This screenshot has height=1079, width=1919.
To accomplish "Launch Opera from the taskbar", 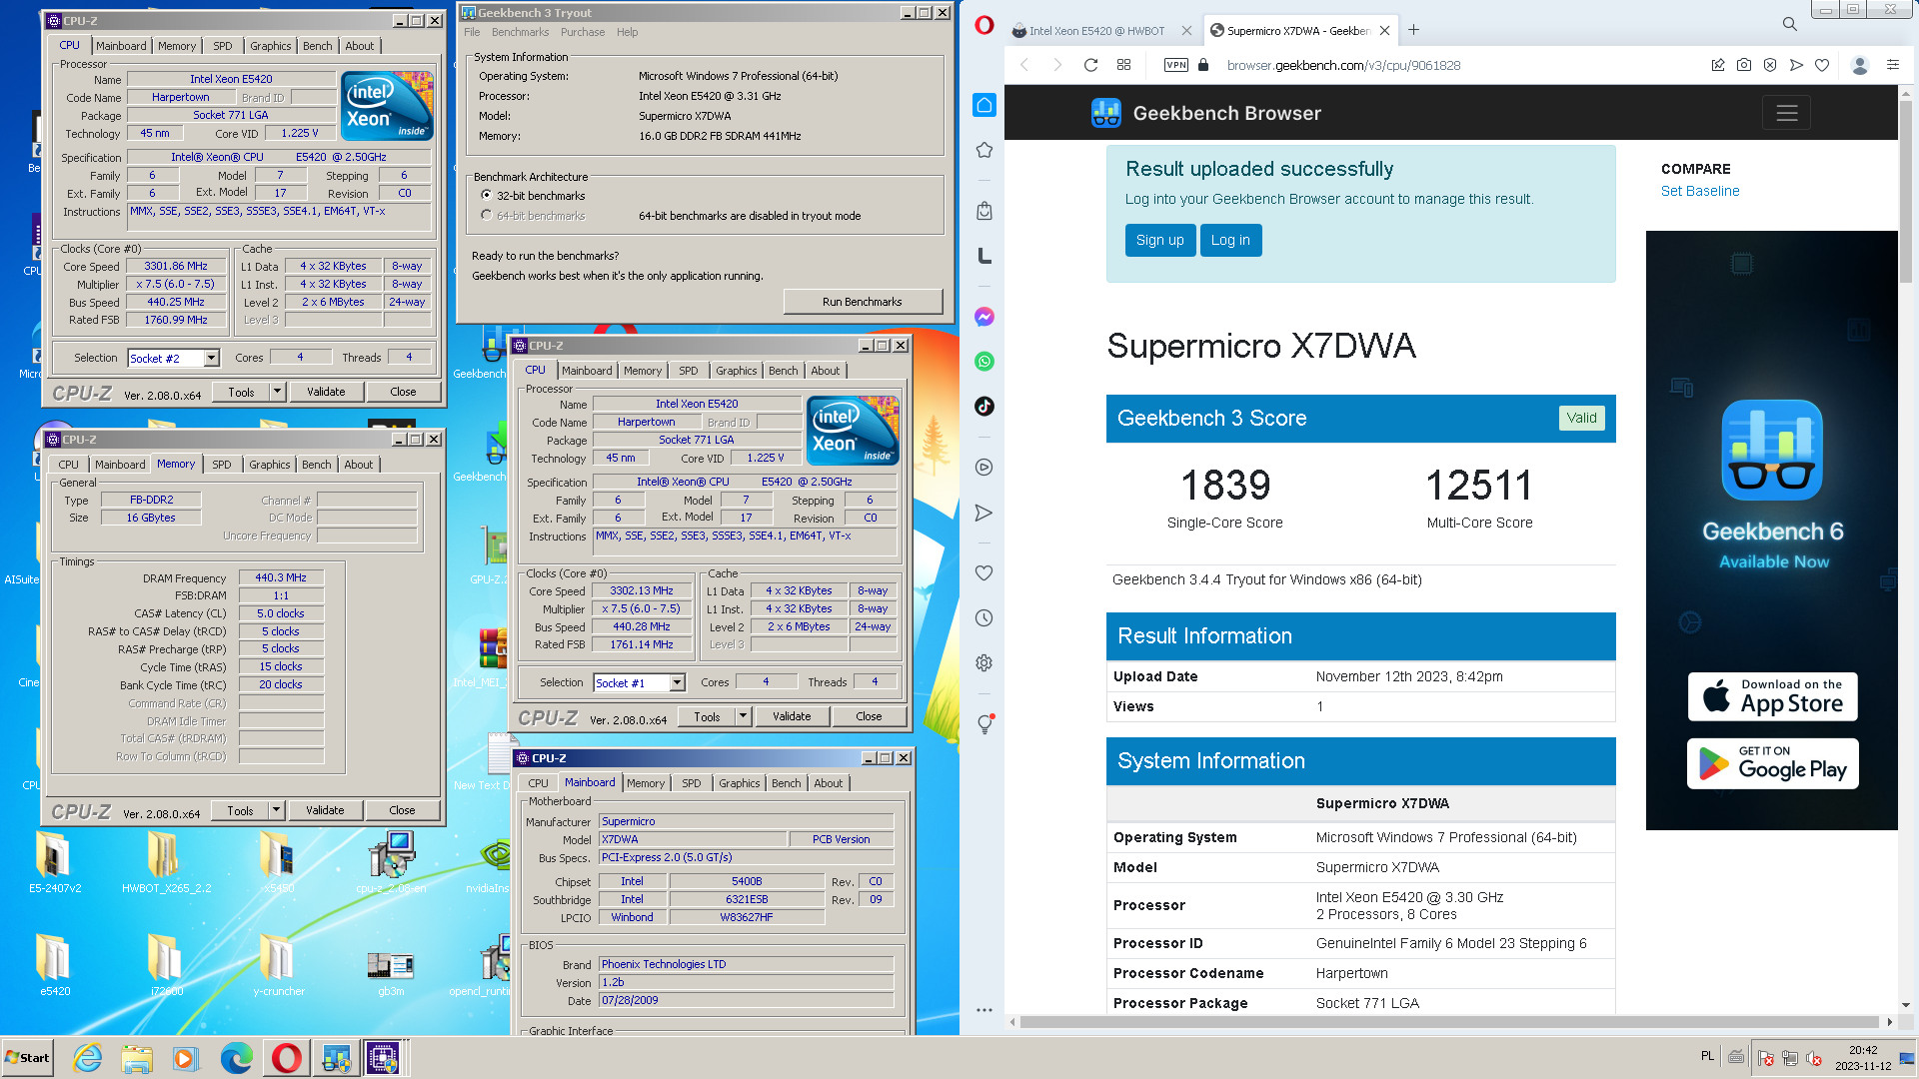I will pyautogui.click(x=286, y=1058).
